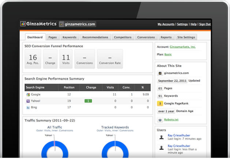Click the Traffic Summary (2011-09-22) heading
The image size is (230, 165).
pos(50,120)
